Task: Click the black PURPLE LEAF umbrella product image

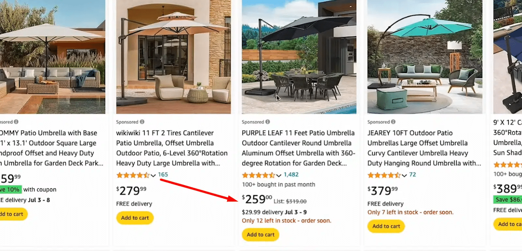Action: coord(299,57)
